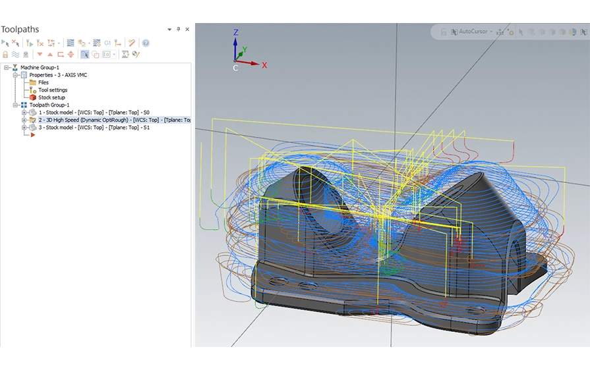Click the XYZ axis gnomon in viewport

[x=249, y=50]
